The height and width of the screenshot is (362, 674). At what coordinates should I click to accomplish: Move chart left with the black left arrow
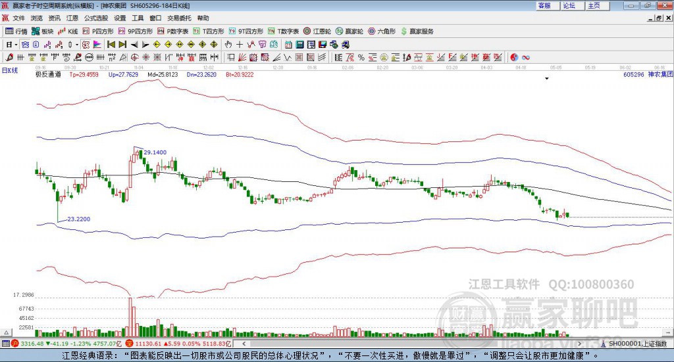pos(134,45)
